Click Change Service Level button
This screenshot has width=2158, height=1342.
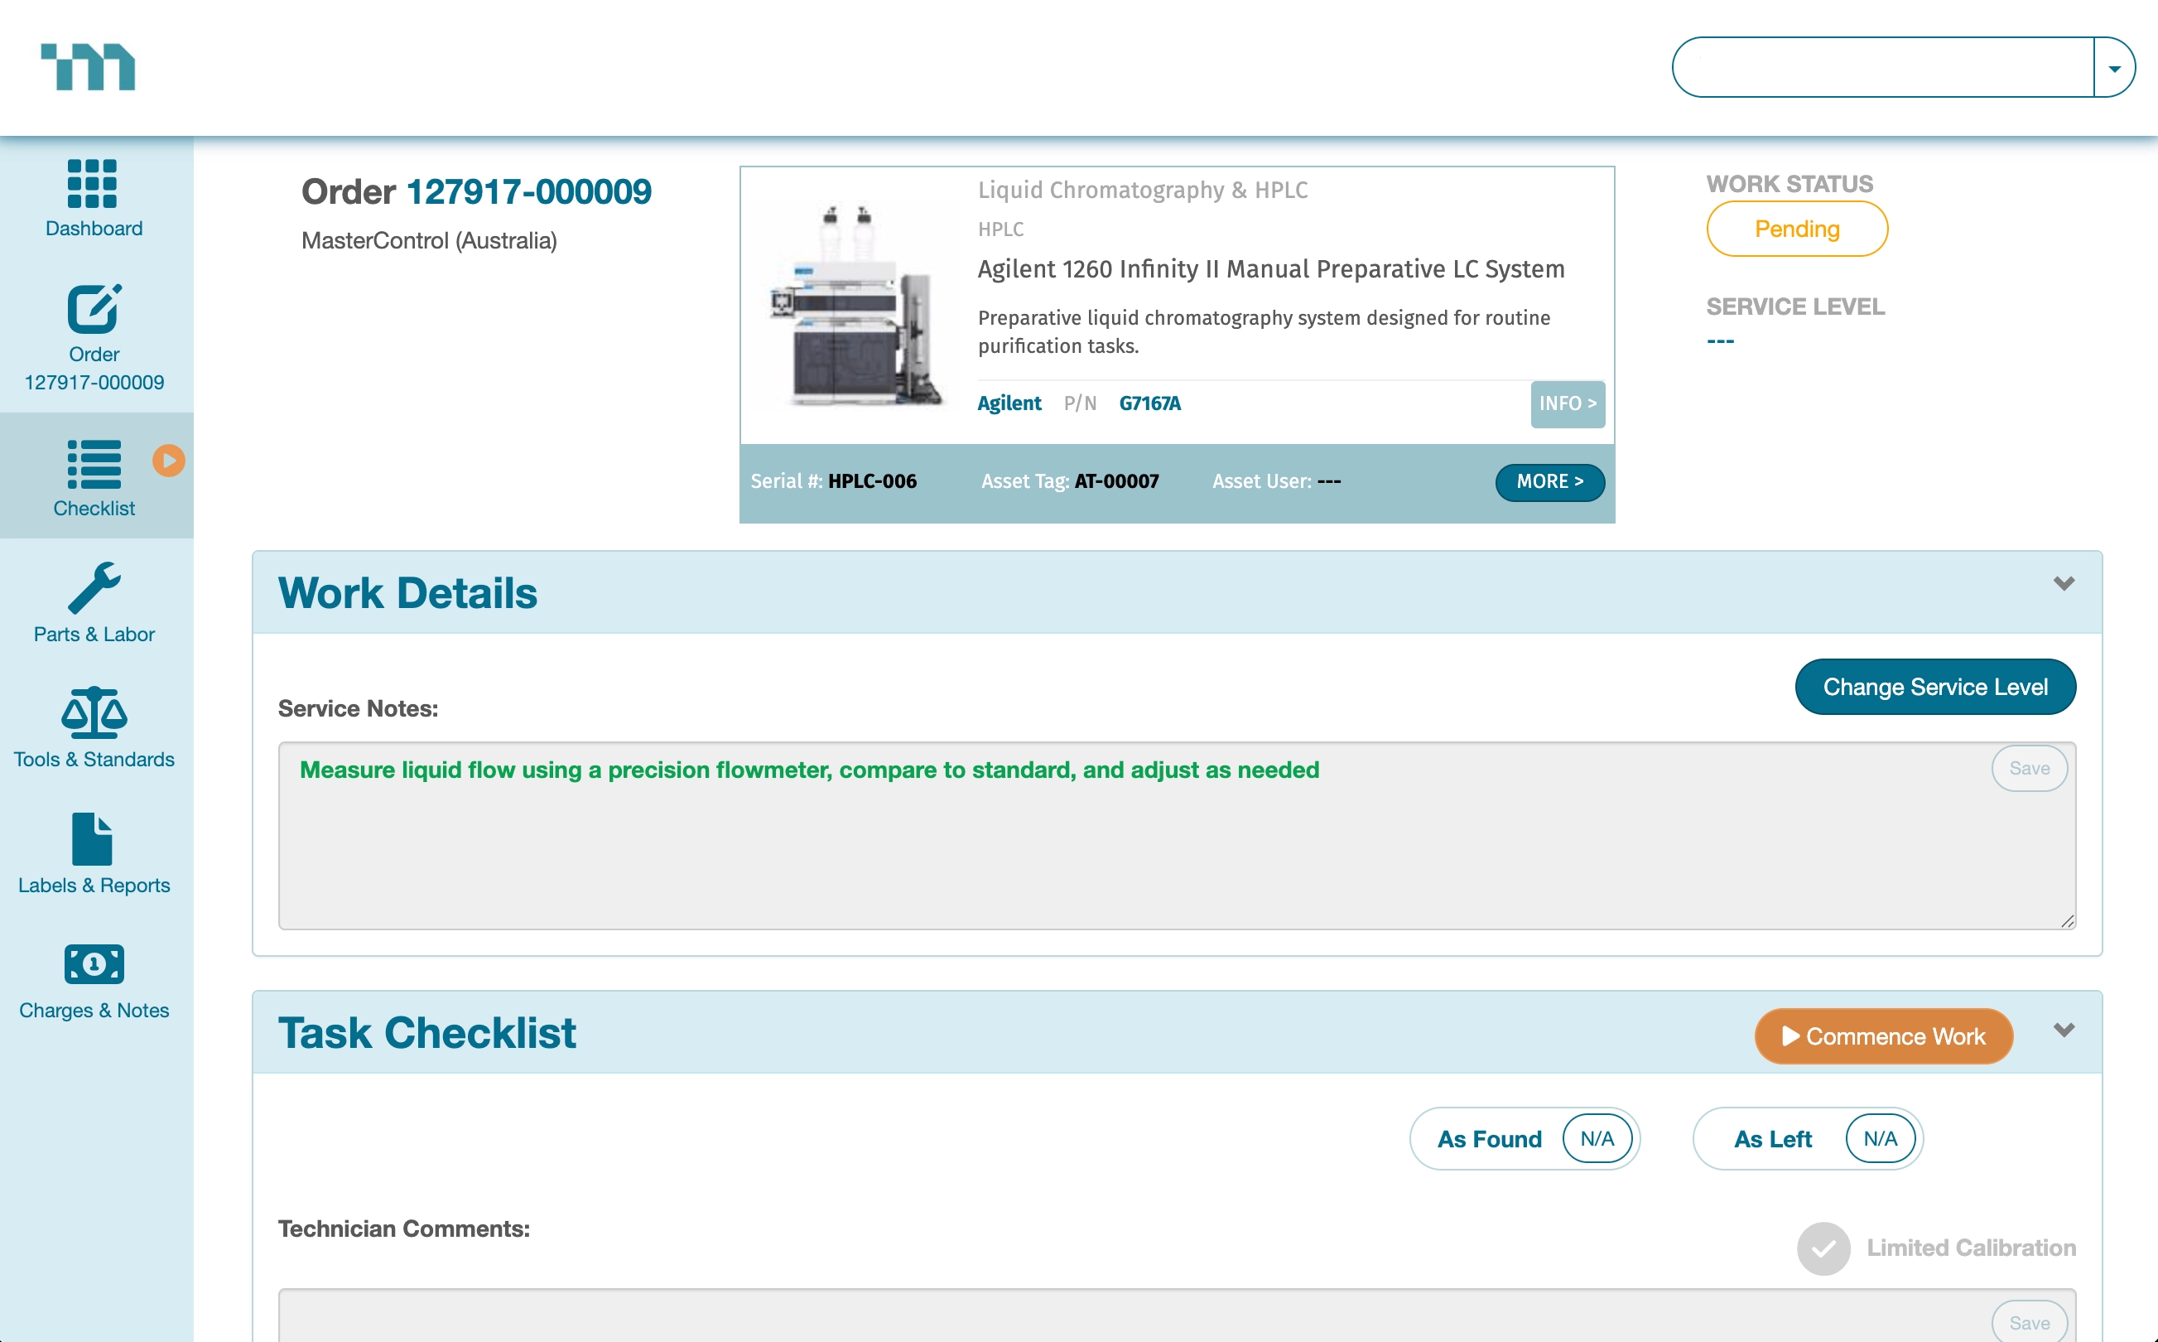1934,687
